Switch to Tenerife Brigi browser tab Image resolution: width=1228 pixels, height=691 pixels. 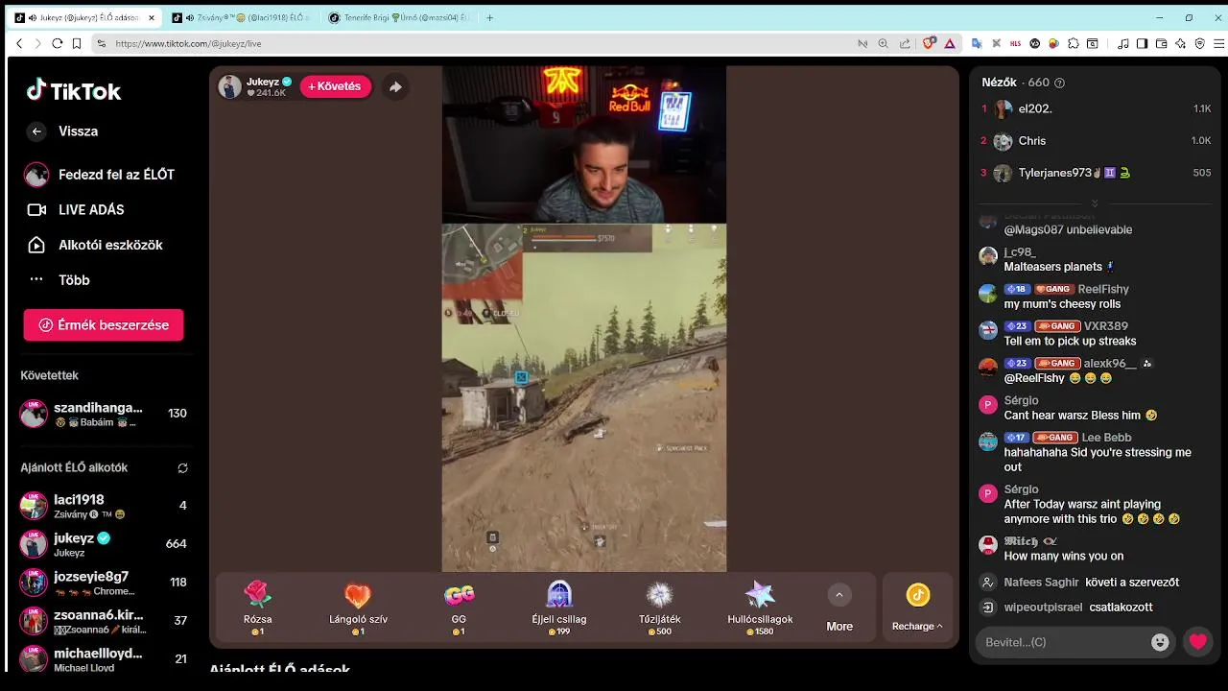(x=398, y=17)
